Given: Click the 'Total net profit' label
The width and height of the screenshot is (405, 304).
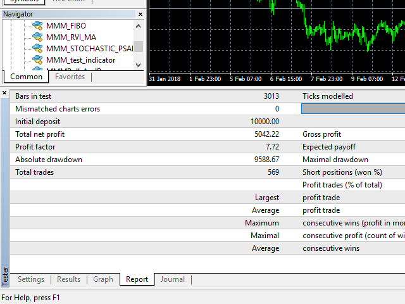Looking at the screenshot, I should 40,134.
